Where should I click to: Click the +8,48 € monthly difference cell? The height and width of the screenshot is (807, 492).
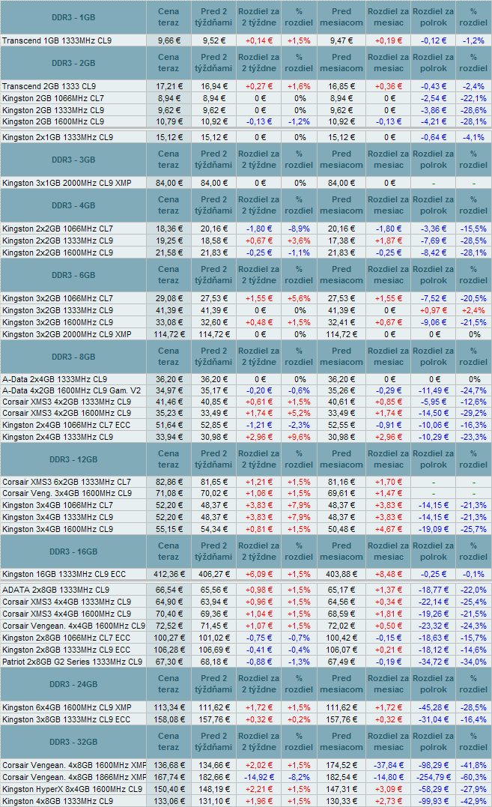click(x=389, y=575)
